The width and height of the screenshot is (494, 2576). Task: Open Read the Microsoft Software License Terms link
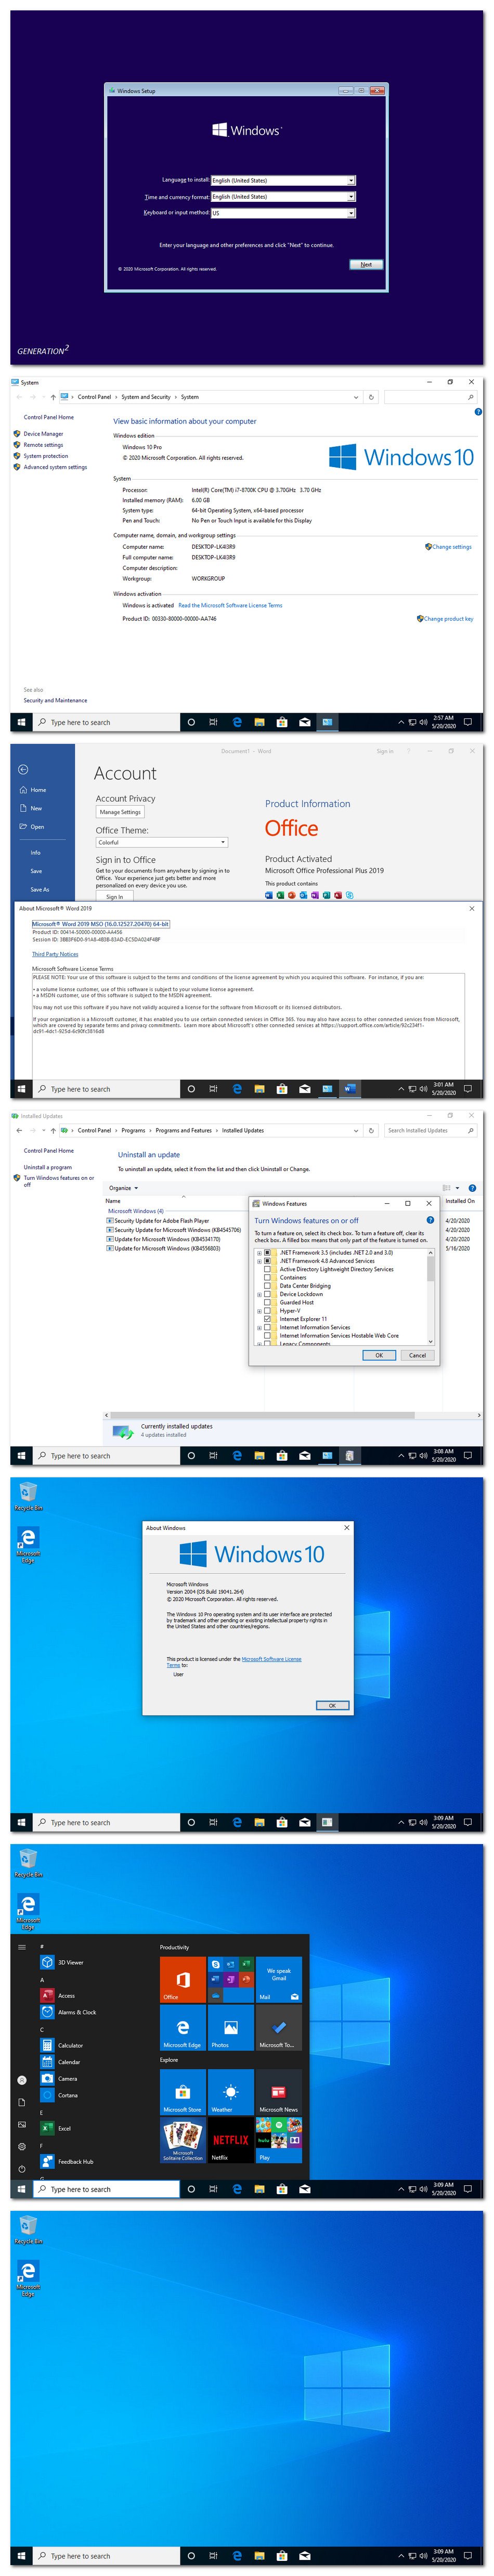pos(230,605)
